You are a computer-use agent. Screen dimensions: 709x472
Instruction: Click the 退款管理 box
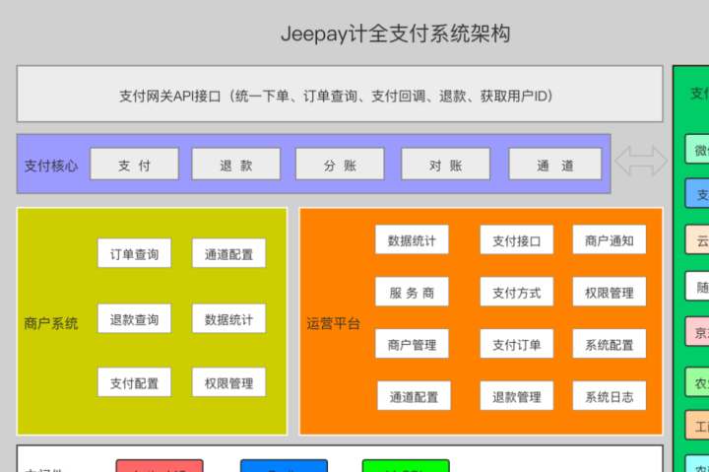pyautogui.click(x=517, y=396)
